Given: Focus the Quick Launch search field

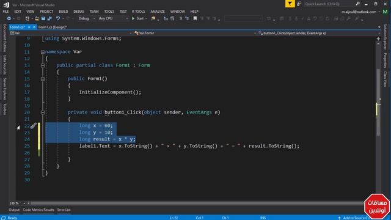Looking at the screenshot, I should pyautogui.click(x=329, y=4).
